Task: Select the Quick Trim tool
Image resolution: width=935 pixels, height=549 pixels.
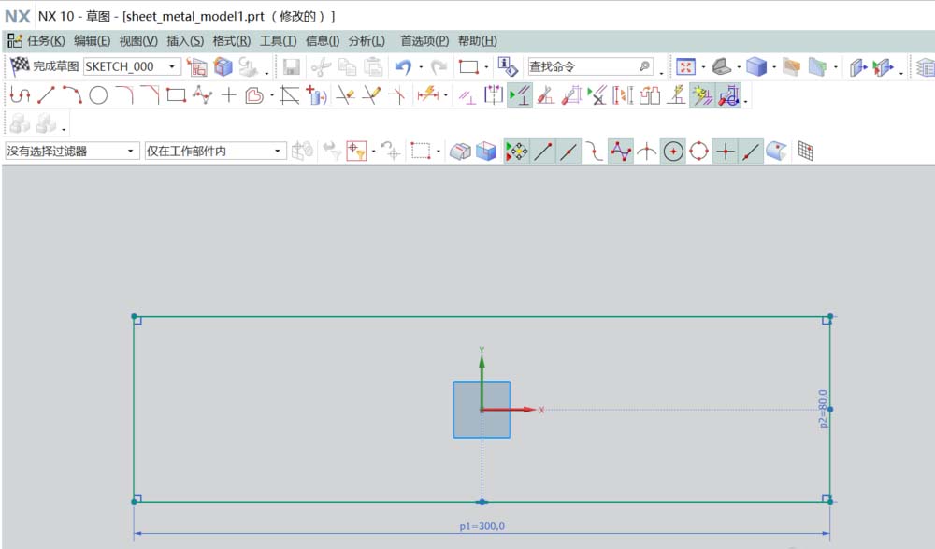Action: 345,94
